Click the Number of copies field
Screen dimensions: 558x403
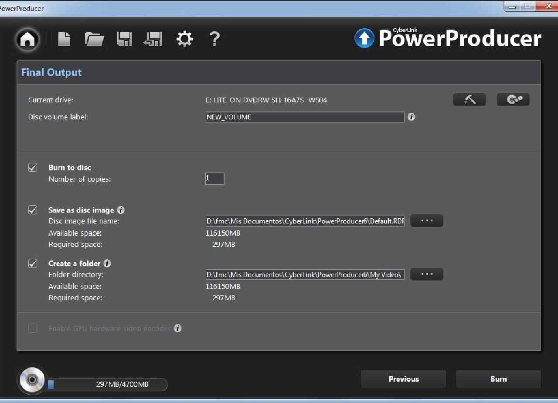pos(214,179)
